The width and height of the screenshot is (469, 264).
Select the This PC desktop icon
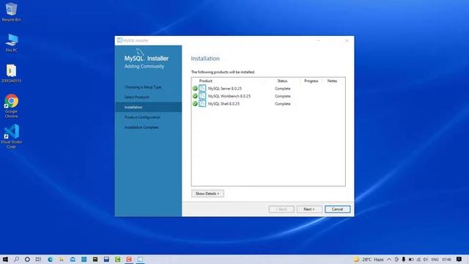click(12, 43)
